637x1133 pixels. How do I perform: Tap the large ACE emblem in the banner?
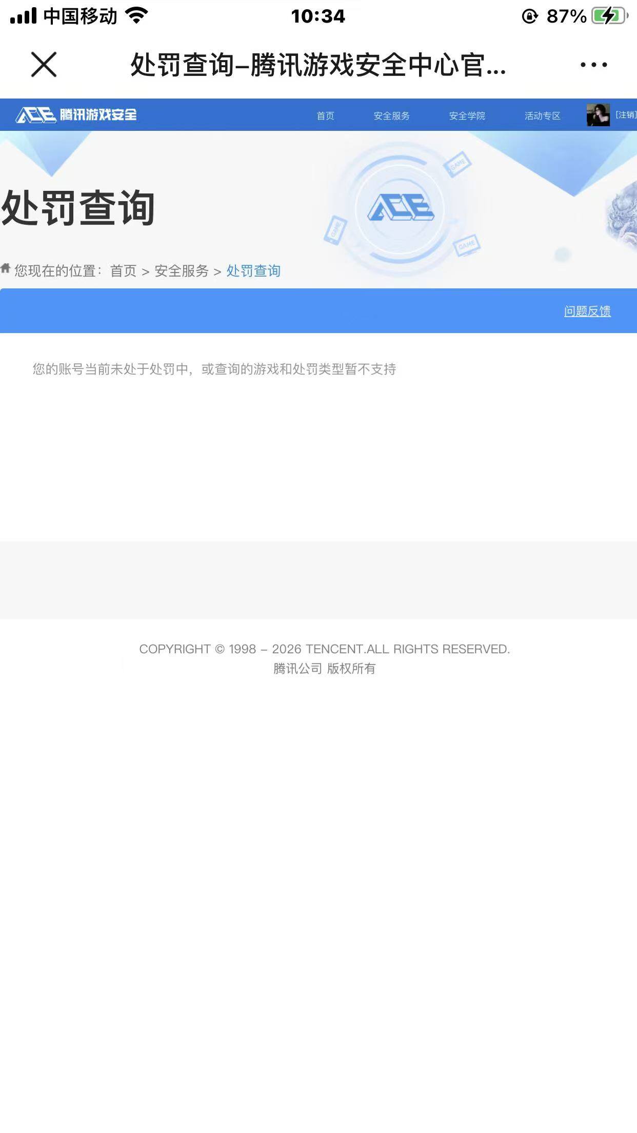click(401, 208)
